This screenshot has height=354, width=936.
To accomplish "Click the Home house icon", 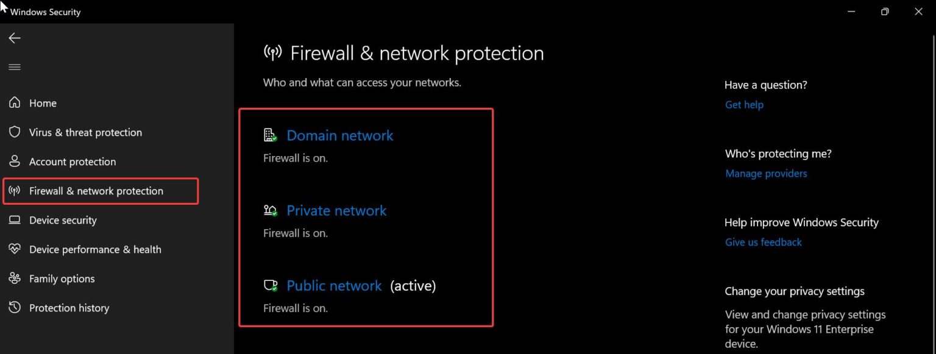I will click(x=15, y=103).
